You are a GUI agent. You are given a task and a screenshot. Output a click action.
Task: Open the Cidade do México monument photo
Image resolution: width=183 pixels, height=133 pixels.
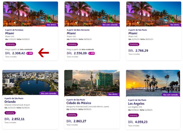pos(92,83)
